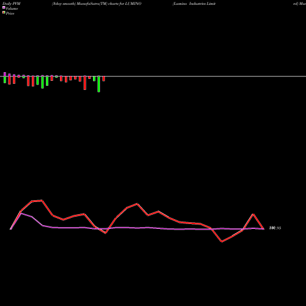The image size is (306, 306).
Task: Click the 'Daily PVM' title text
Action: [x=12, y=4]
